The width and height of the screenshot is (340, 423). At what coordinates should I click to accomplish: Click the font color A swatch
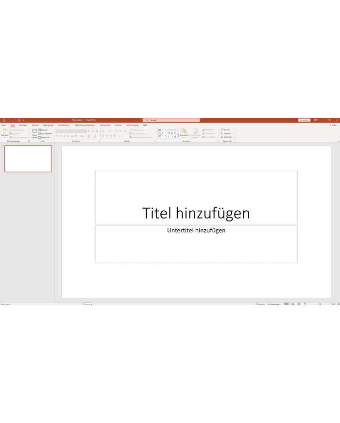[95, 136]
